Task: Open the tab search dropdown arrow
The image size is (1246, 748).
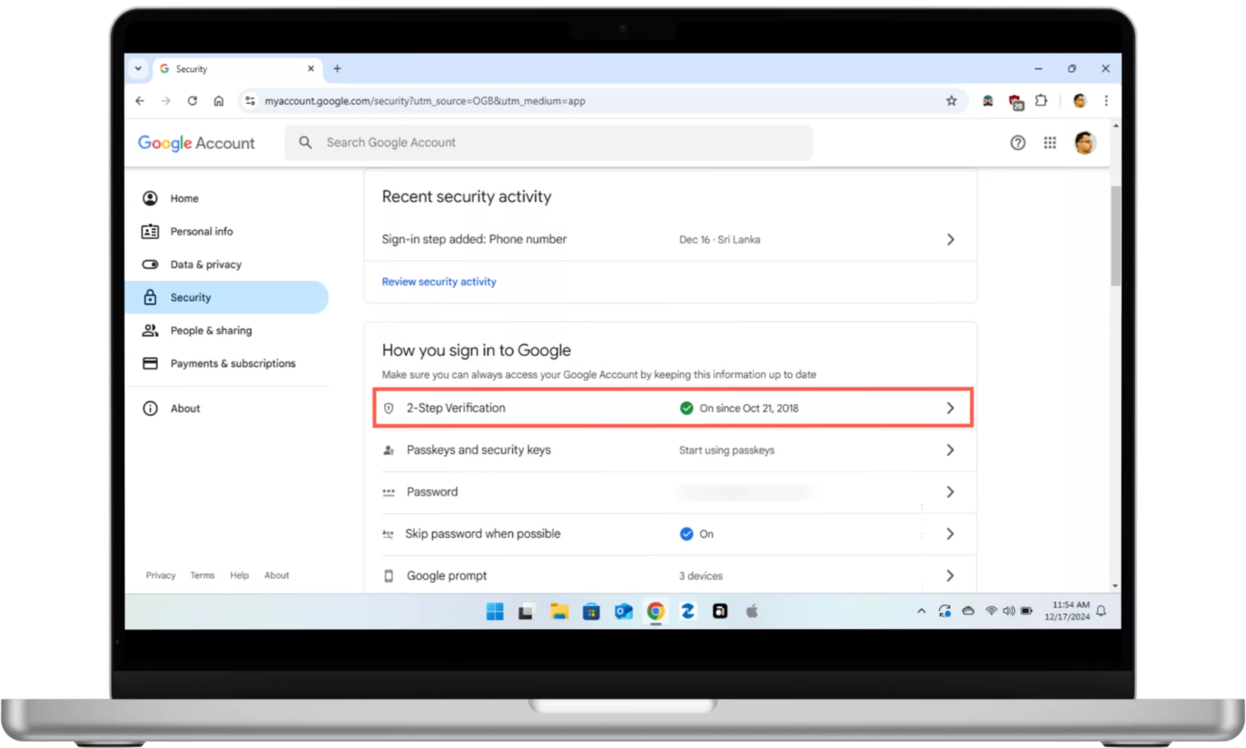Action: coord(138,69)
